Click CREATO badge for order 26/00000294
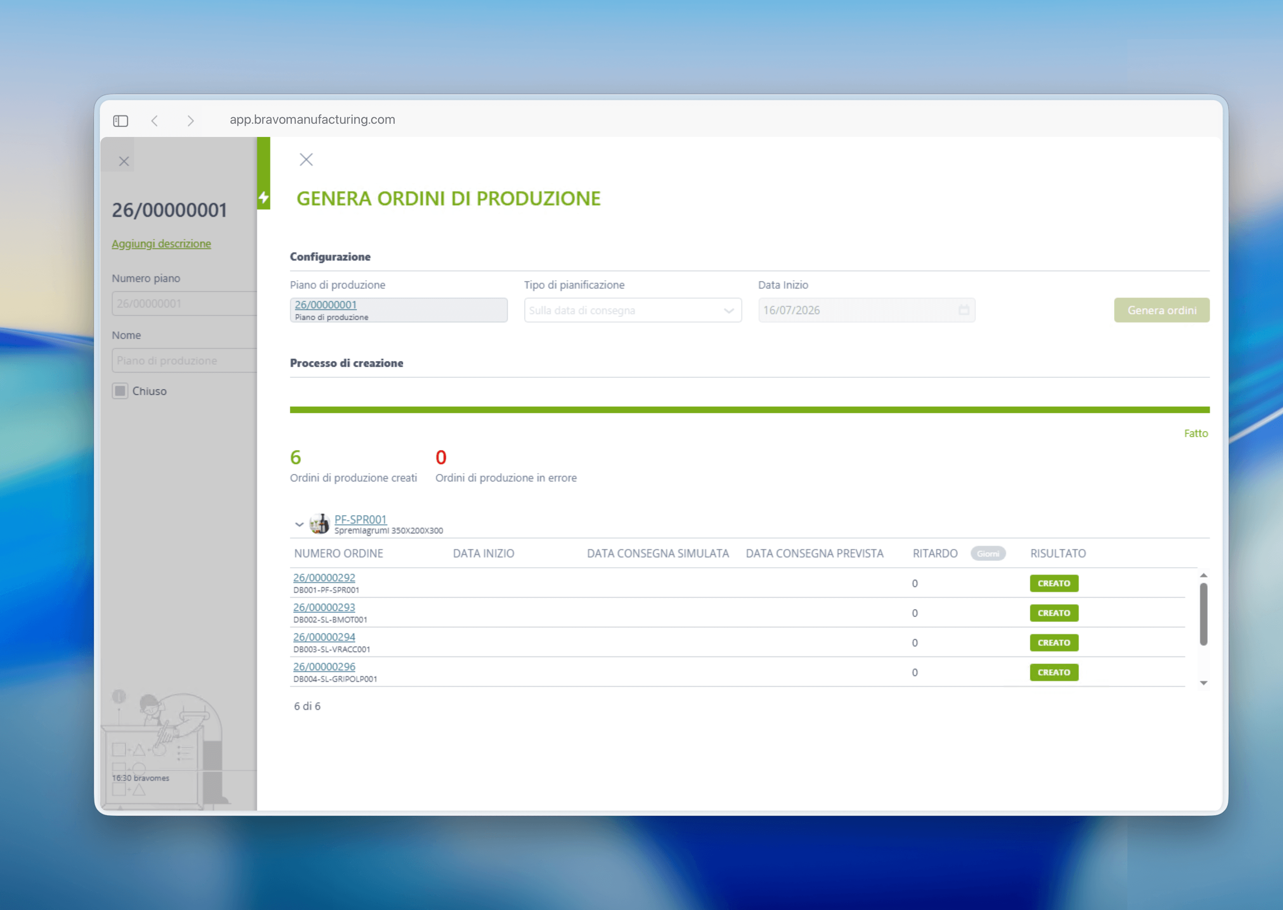Screen dimensions: 1283x910 coord(1053,643)
